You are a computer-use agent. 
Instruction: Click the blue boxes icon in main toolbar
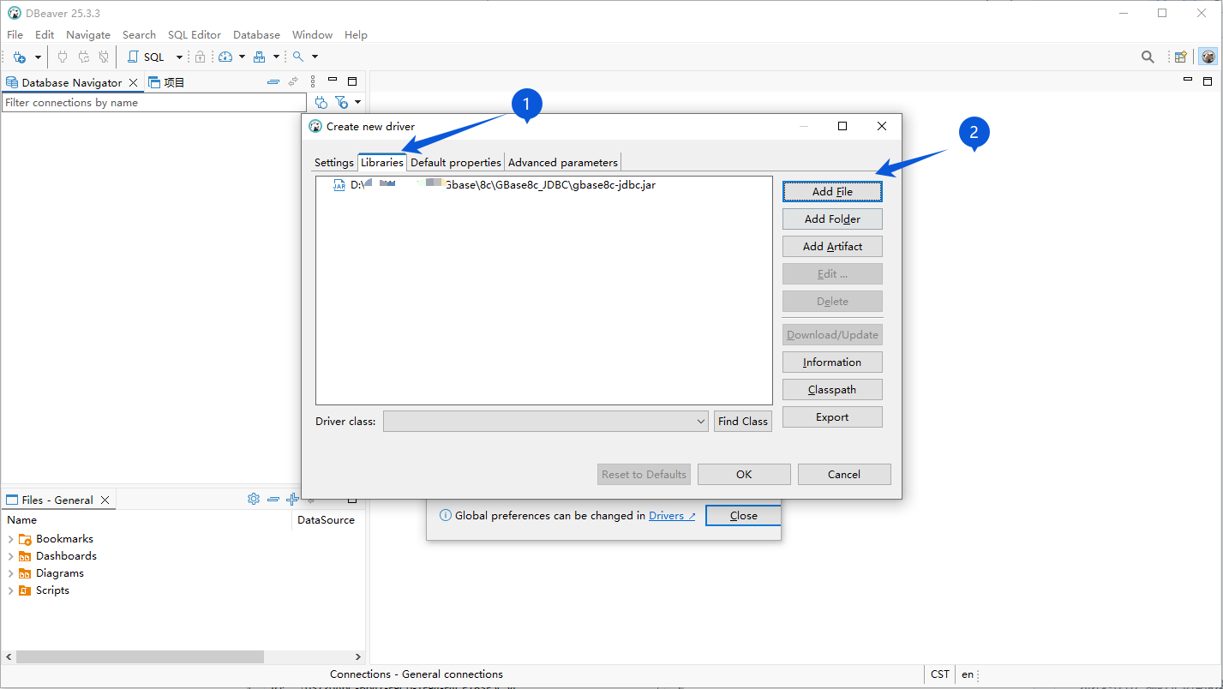(x=259, y=57)
